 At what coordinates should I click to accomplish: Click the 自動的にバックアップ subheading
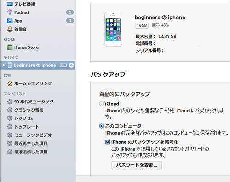125,94
